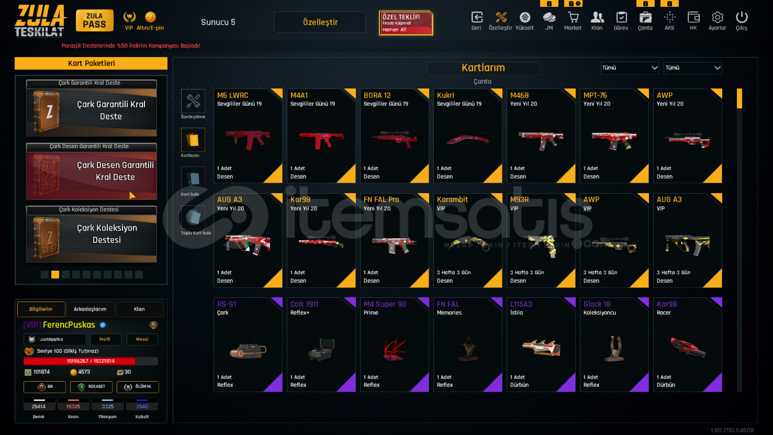Select the second card pack page indicator

click(x=55, y=274)
